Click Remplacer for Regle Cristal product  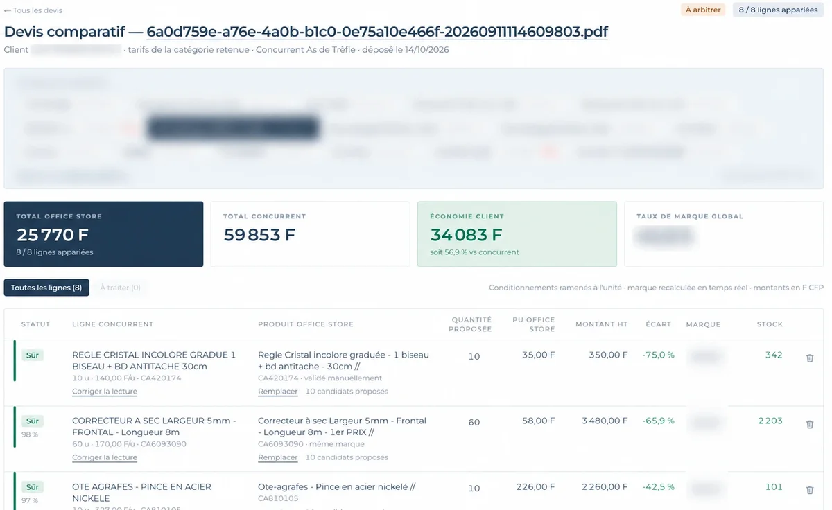click(277, 392)
